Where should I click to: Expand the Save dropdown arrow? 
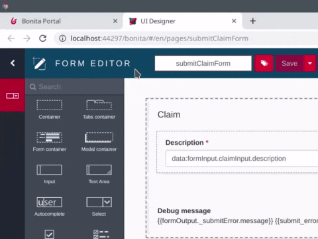coord(310,63)
